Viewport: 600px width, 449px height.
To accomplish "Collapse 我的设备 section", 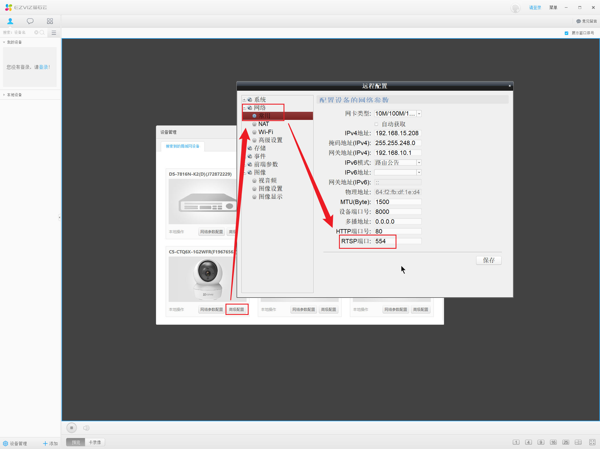I will click(x=4, y=42).
